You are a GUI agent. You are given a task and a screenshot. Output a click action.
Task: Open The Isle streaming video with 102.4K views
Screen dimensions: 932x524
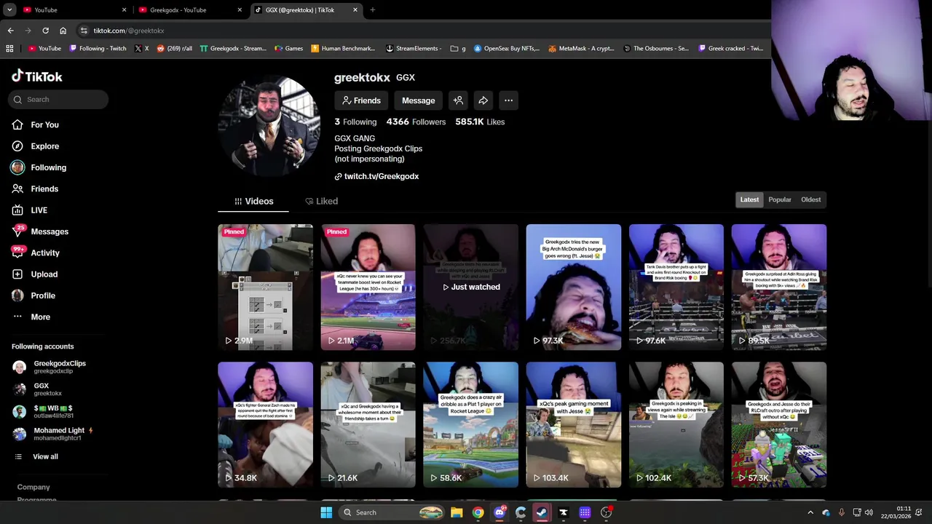676,425
